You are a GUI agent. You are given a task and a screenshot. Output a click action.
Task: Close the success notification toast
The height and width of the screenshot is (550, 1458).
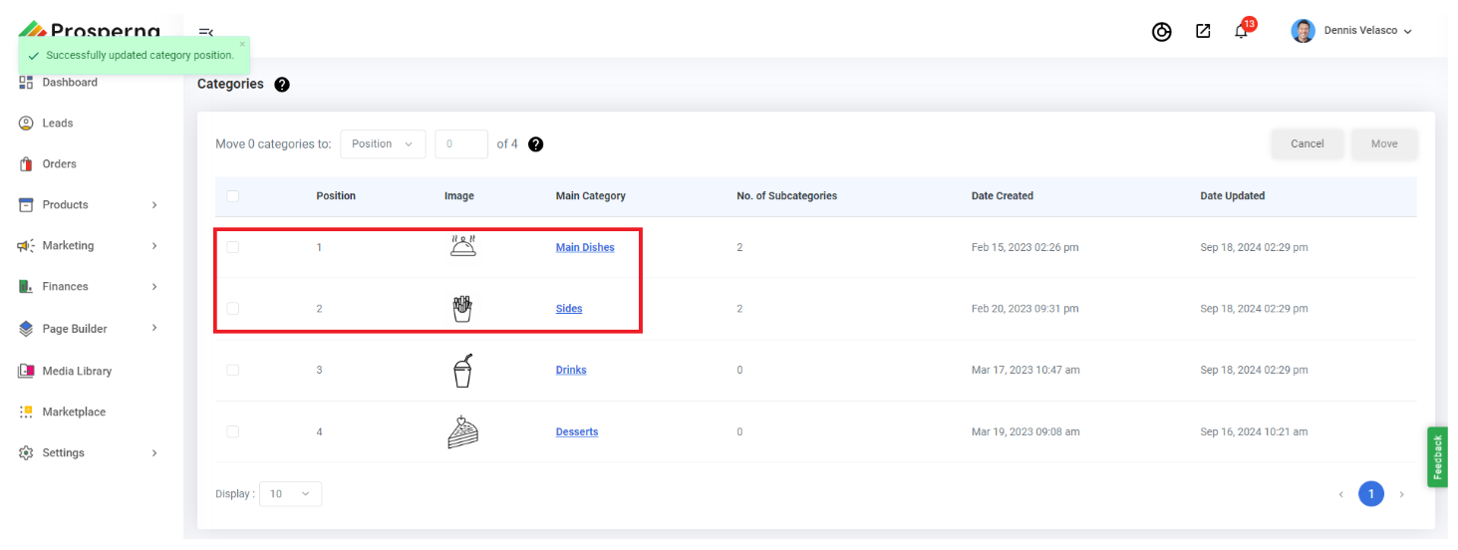241,44
